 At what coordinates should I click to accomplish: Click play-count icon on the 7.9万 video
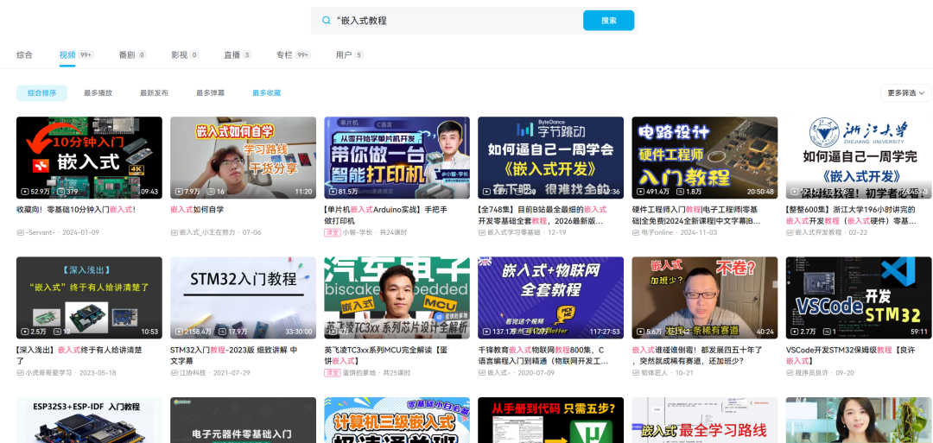click(x=179, y=192)
